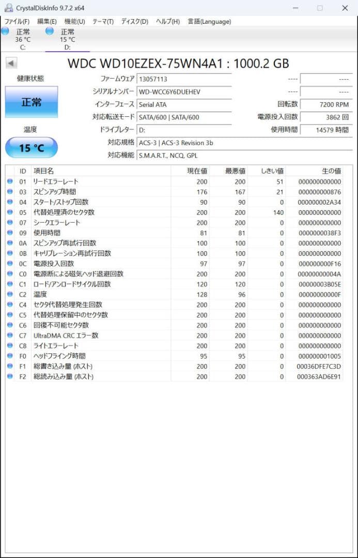Click the 15 °C temperature button

pyautogui.click(x=32, y=147)
